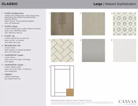Select the tan Rye finish color swatch
Viewport: 138px width, 106px height.
pos(70,92)
